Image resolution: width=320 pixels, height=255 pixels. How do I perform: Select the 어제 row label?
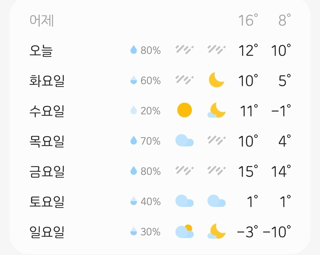click(42, 21)
